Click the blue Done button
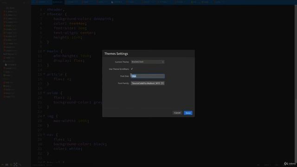The width and height of the screenshot is (297, 167). pos(188,113)
